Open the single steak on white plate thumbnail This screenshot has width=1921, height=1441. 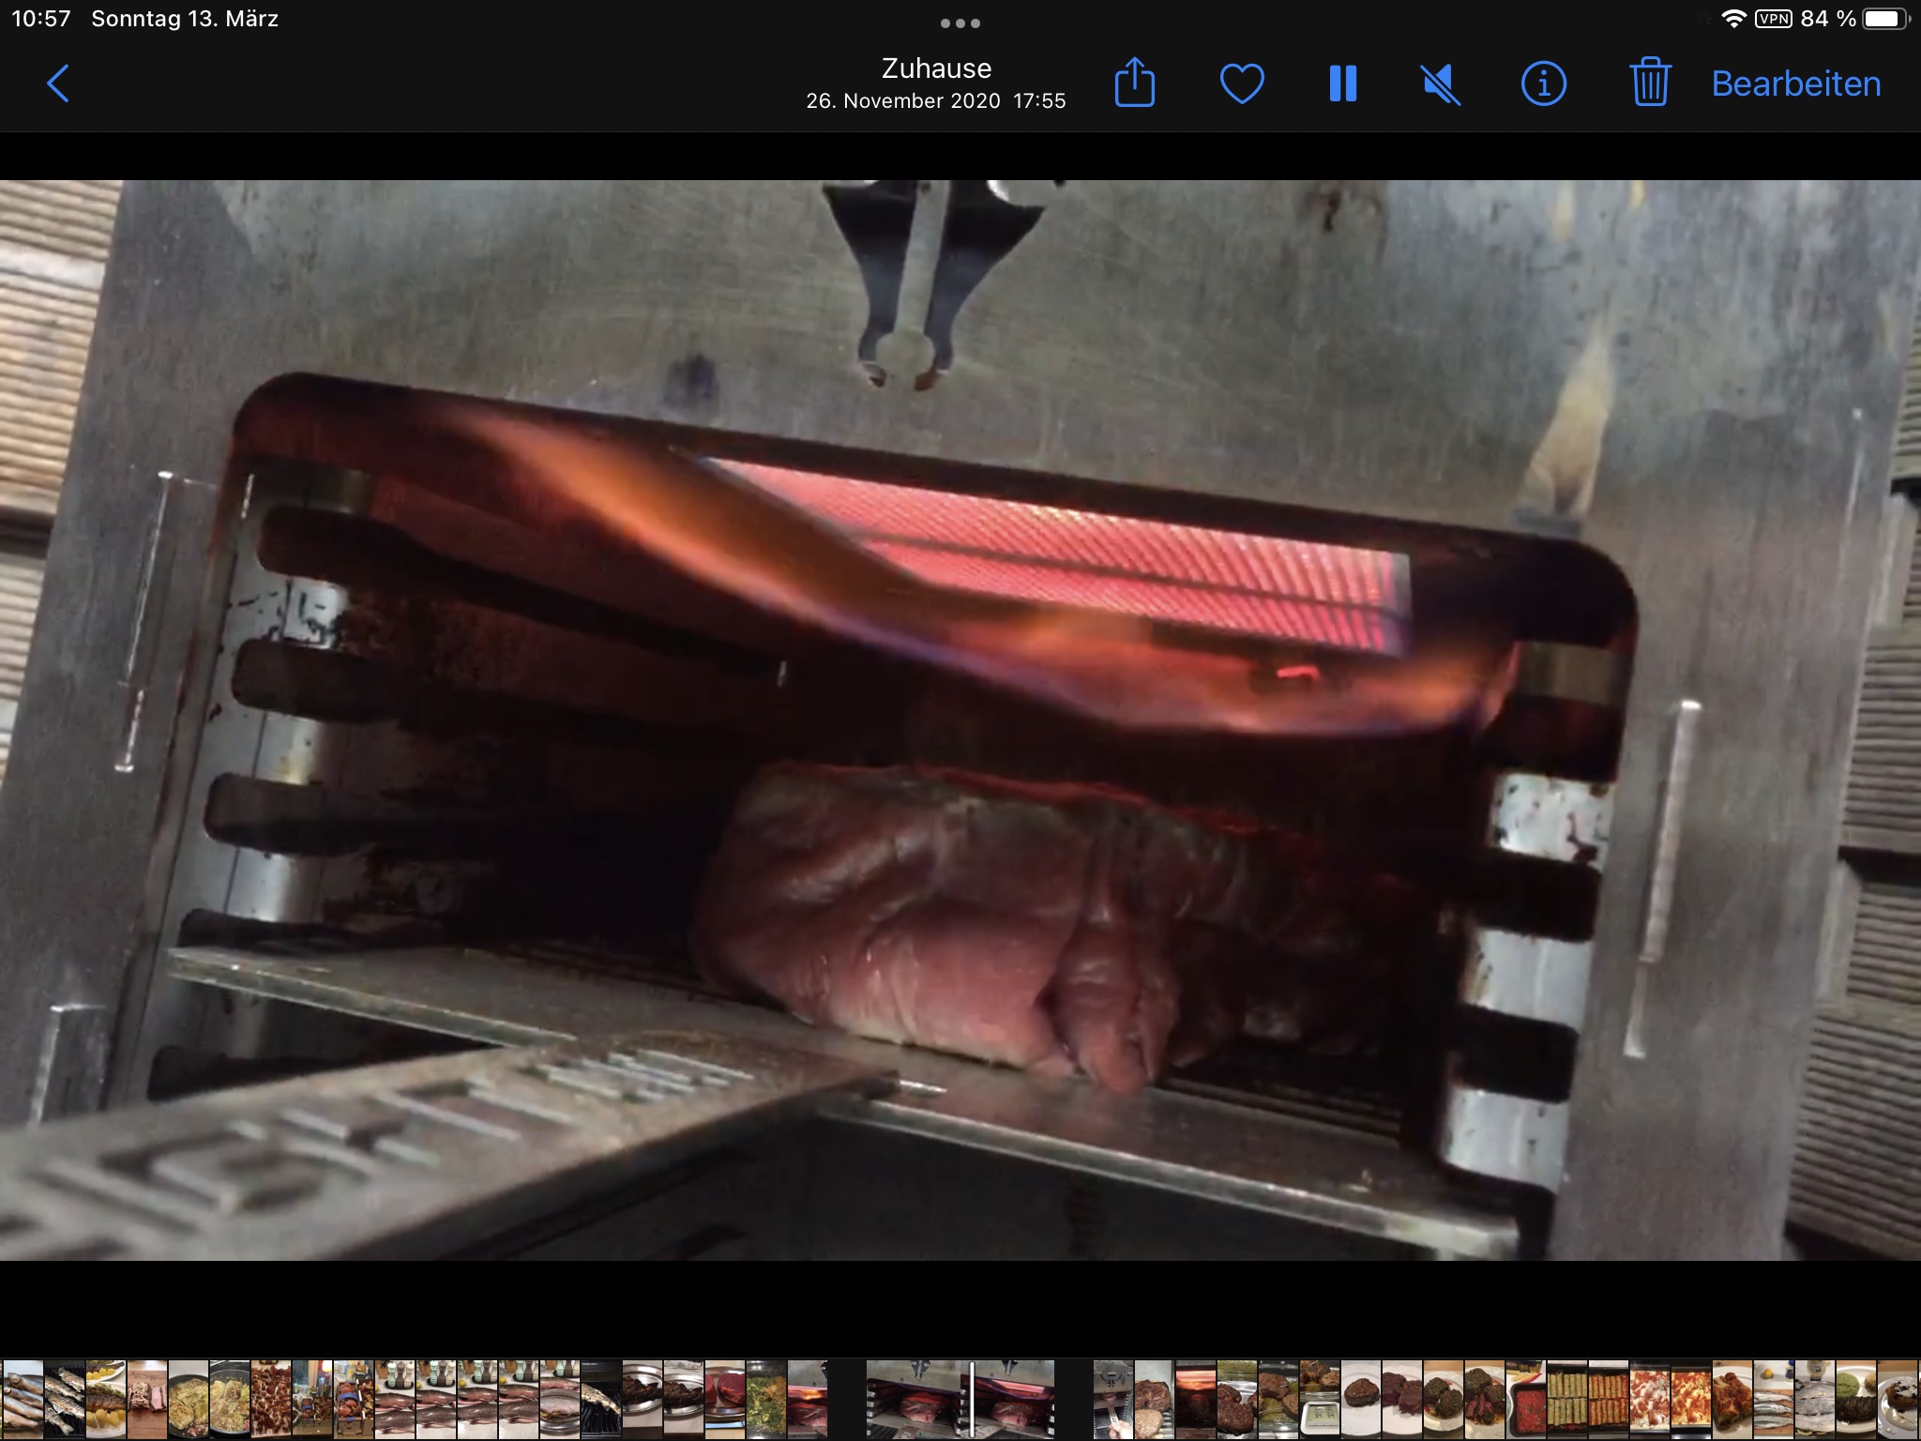[x=1361, y=1399]
